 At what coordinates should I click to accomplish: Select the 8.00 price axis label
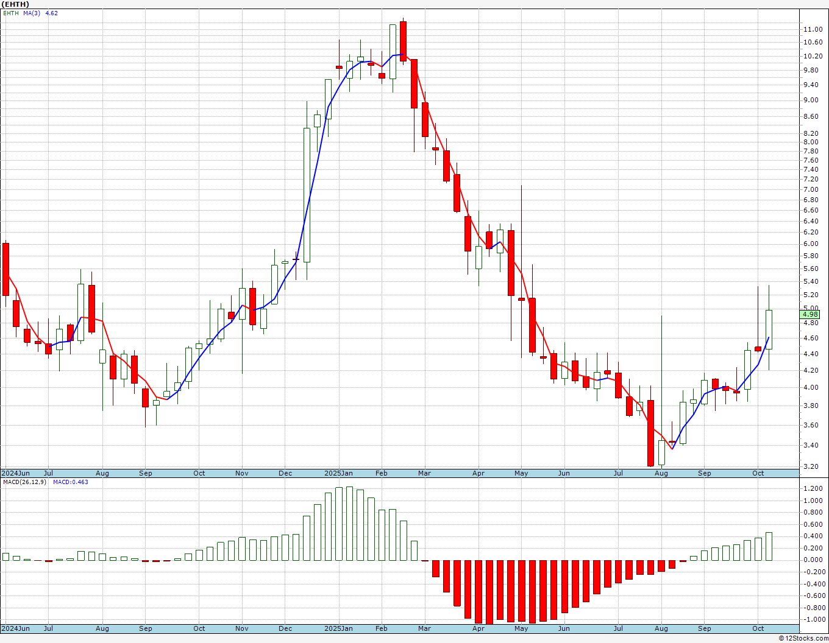[x=811, y=142]
